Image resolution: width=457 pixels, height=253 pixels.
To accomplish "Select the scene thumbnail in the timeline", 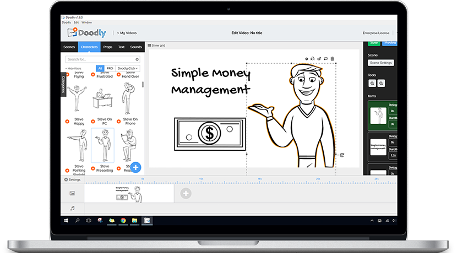I will (x=129, y=194).
